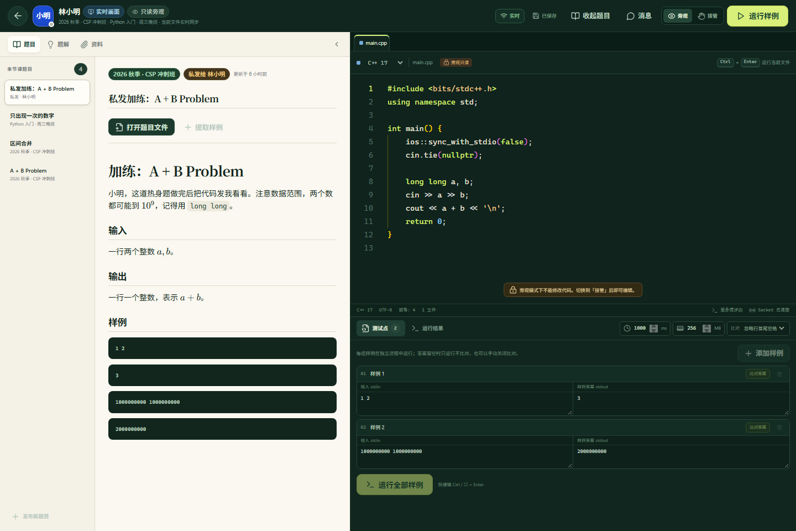Click the main.cpp breadcrumb label

(x=422, y=63)
